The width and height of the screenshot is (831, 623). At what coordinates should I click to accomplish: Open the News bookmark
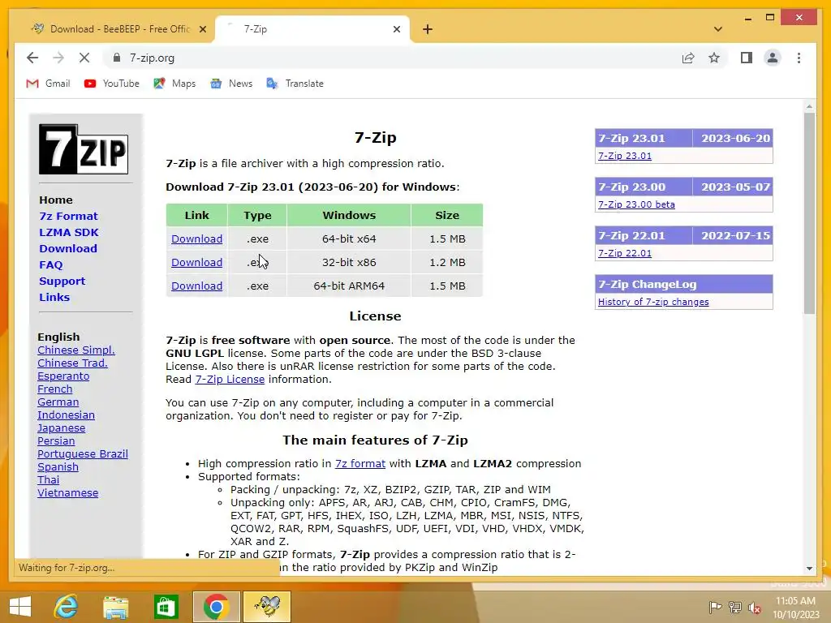tap(231, 84)
